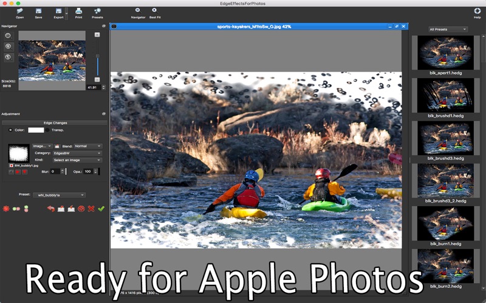The image size is (486, 303).
Task: Apply changes with the green checkmark
Action: (x=101, y=209)
